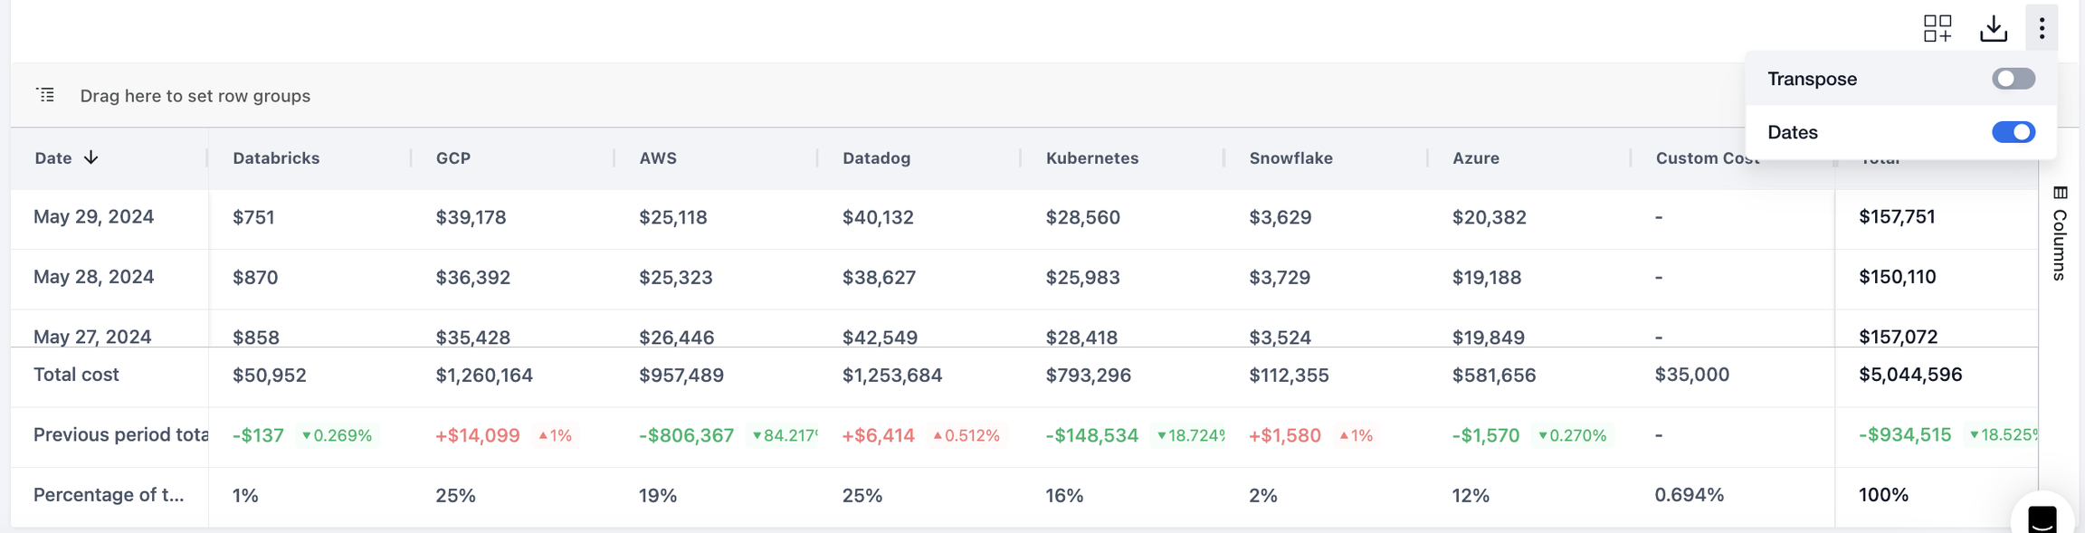Image resolution: width=2085 pixels, height=533 pixels.
Task: Click the 'Drag here to set row groups' area
Action: pyautogui.click(x=195, y=95)
